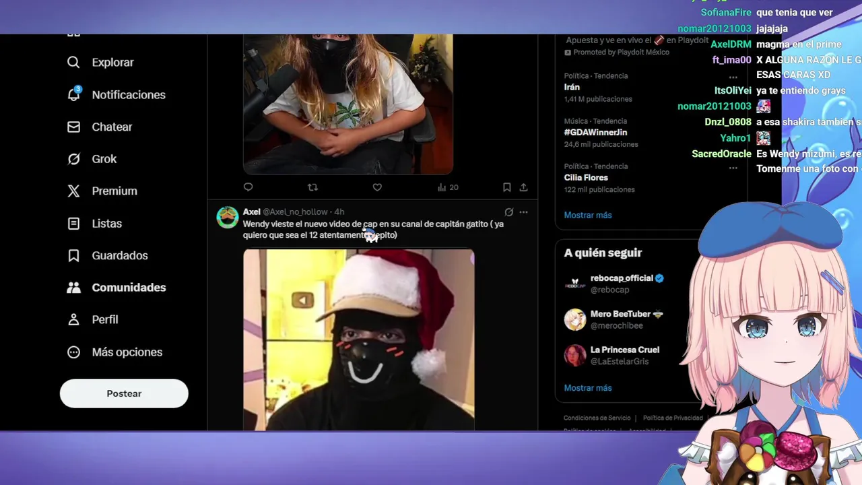Click AxelDRM username in chat
This screenshot has height=485, width=862.
tap(731, 44)
